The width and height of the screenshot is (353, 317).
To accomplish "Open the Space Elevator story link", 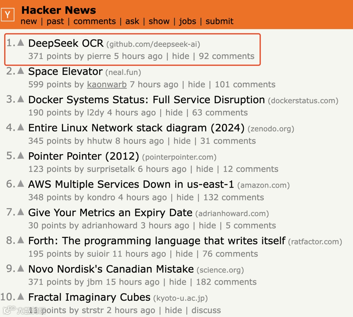I will (65, 72).
